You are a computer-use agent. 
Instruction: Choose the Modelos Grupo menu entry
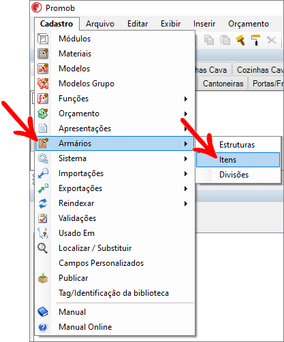[115, 84]
